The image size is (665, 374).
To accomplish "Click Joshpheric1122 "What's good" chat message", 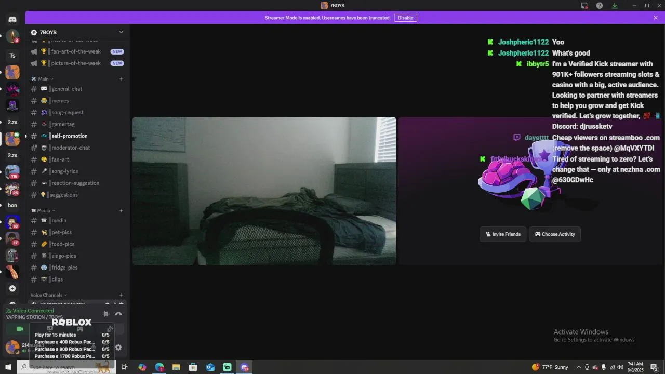I will point(571,53).
